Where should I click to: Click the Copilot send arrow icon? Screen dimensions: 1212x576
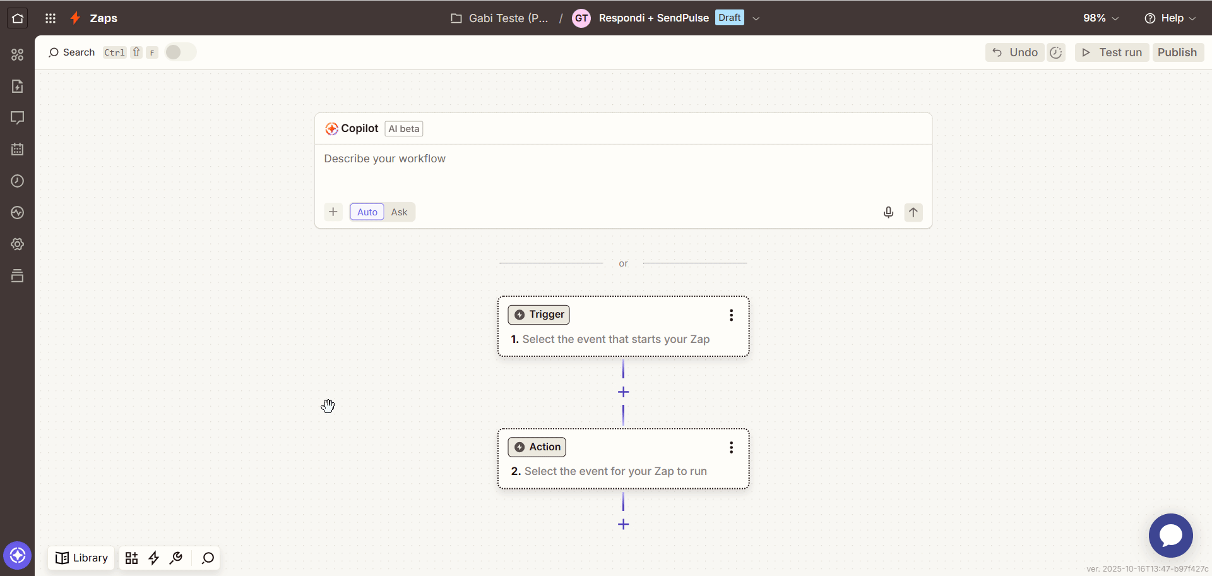913,212
